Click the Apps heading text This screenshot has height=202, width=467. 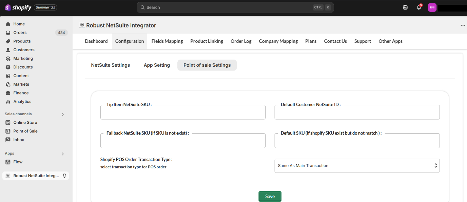tap(9, 154)
